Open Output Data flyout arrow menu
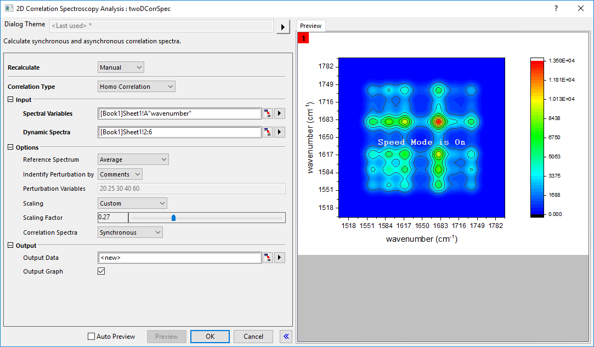Image resolution: width=594 pixels, height=347 pixels. pyautogui.click(x=280, y=258)
